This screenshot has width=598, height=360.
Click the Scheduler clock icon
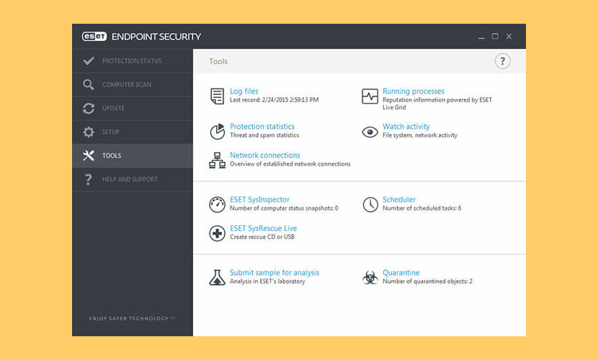[370, 204]
